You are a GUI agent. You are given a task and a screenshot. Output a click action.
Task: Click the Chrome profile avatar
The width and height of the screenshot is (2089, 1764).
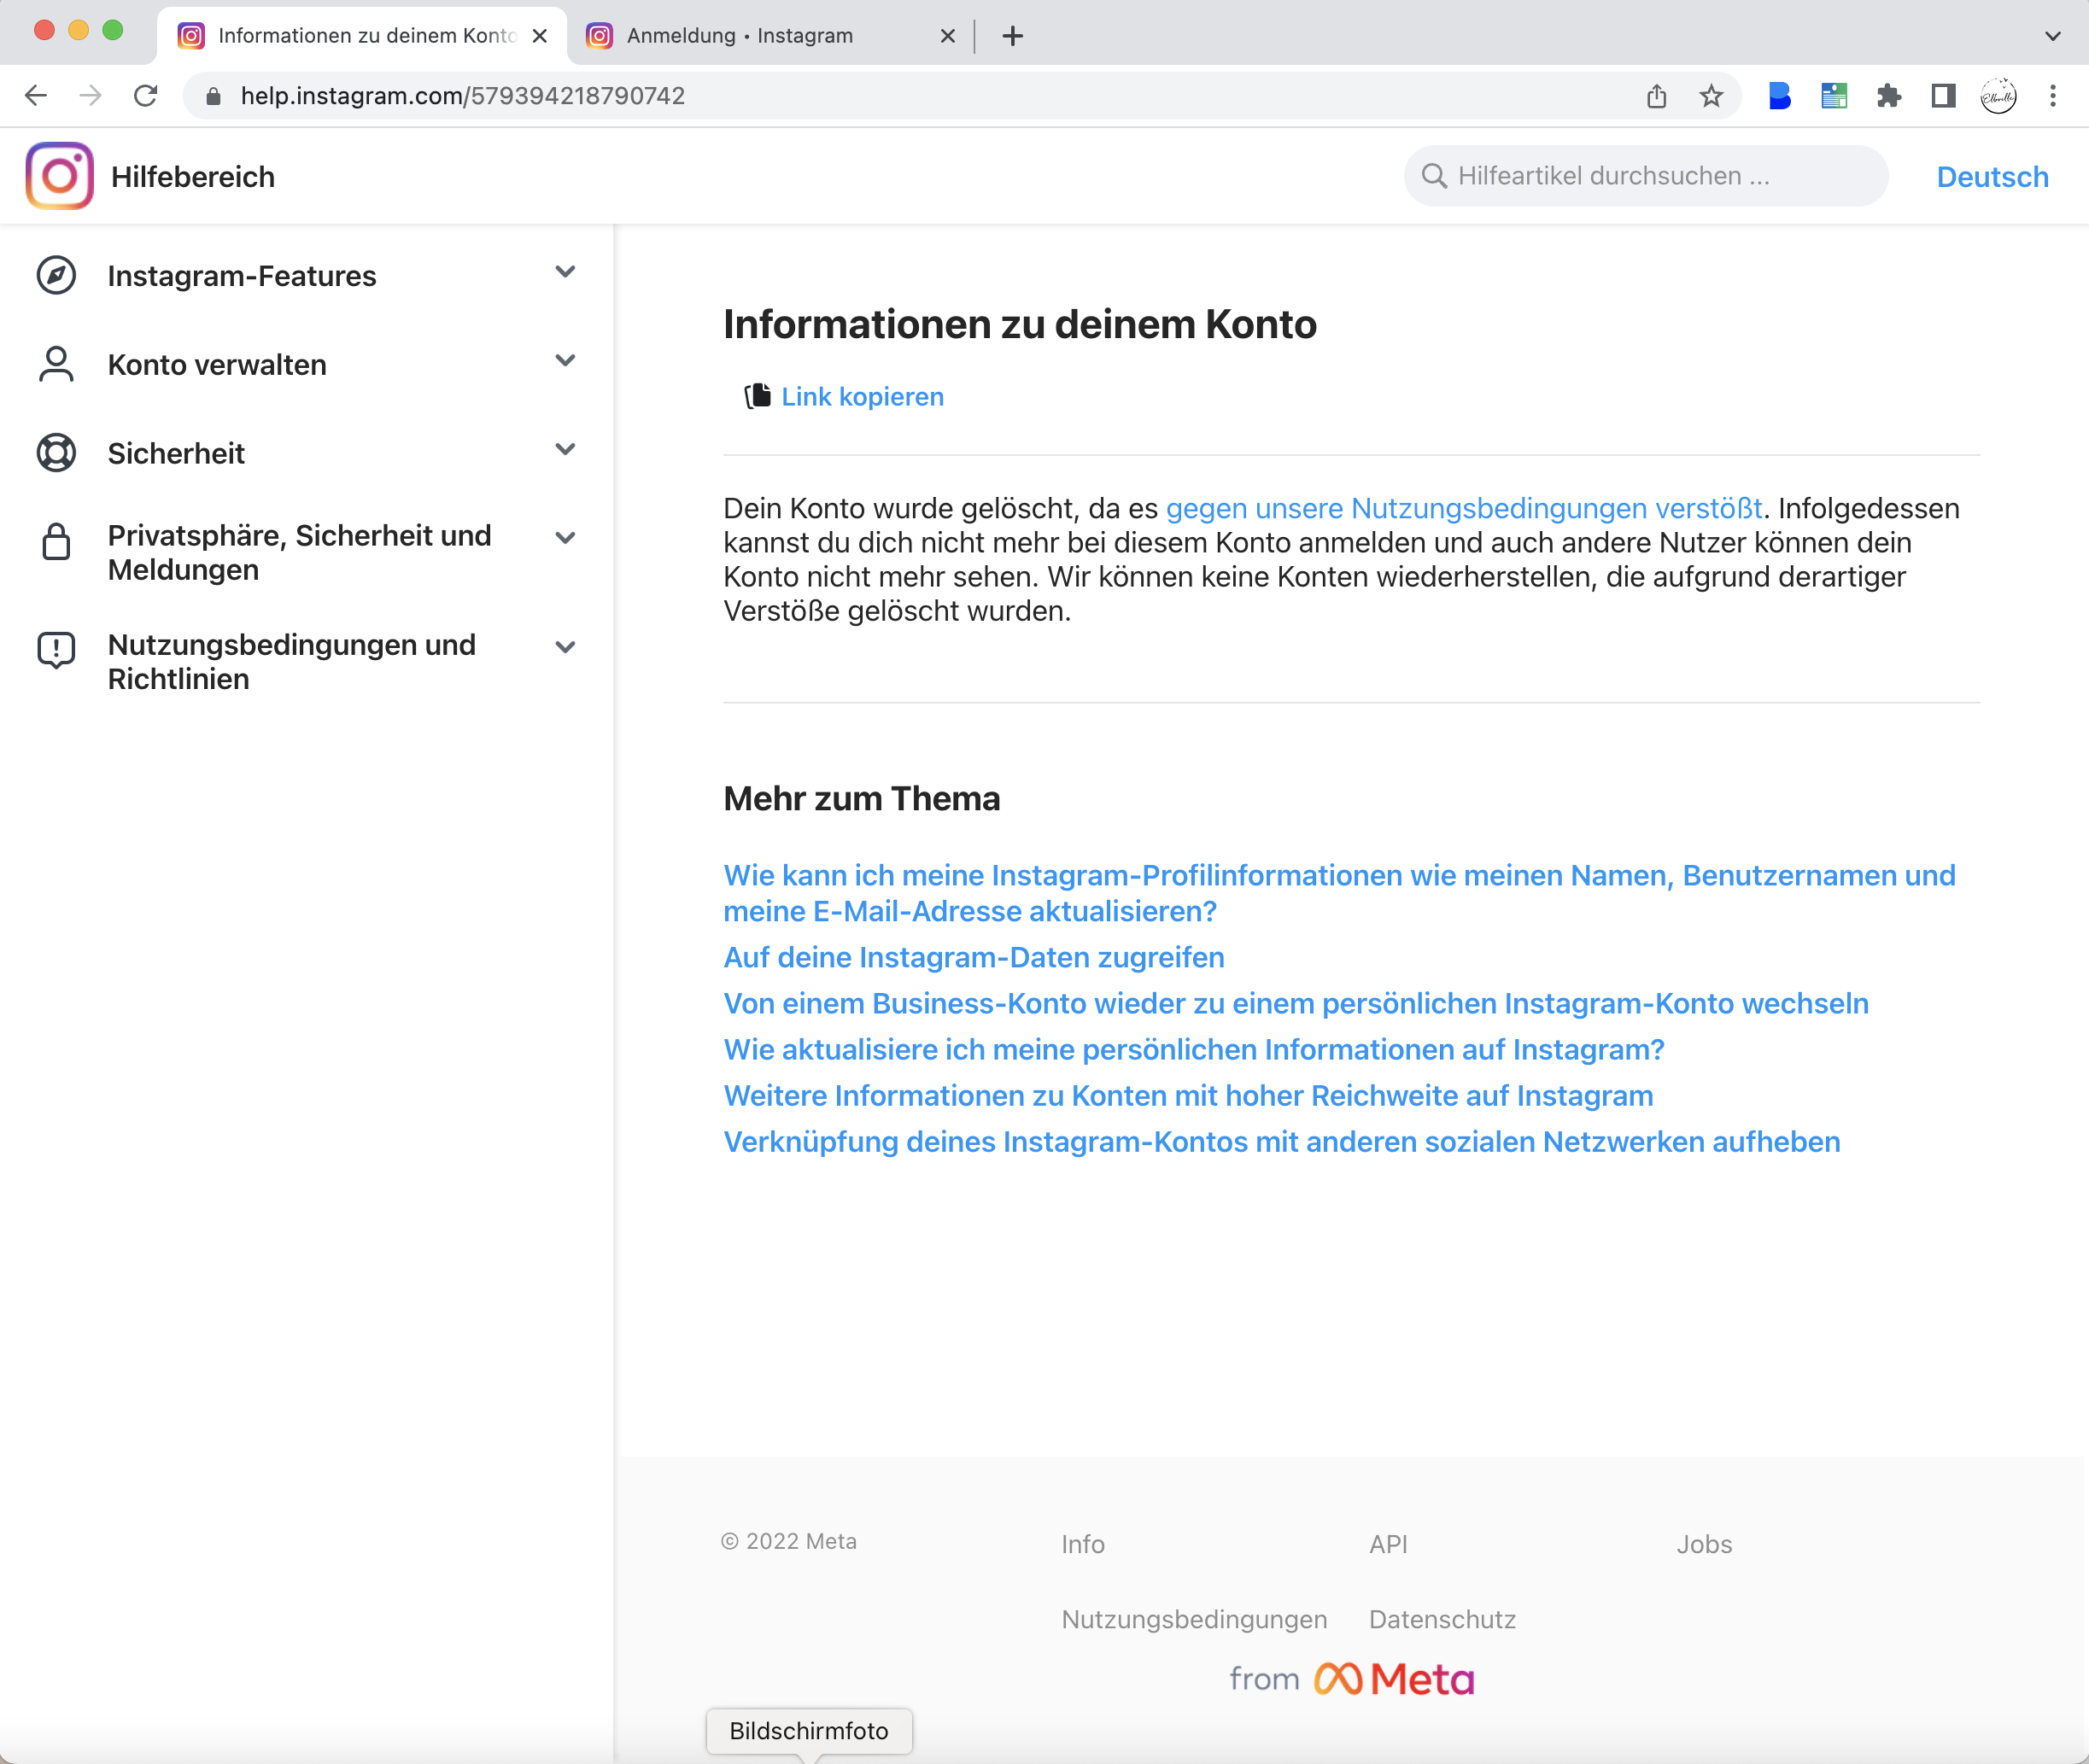pyautogui.click(x=1998, y=96)
